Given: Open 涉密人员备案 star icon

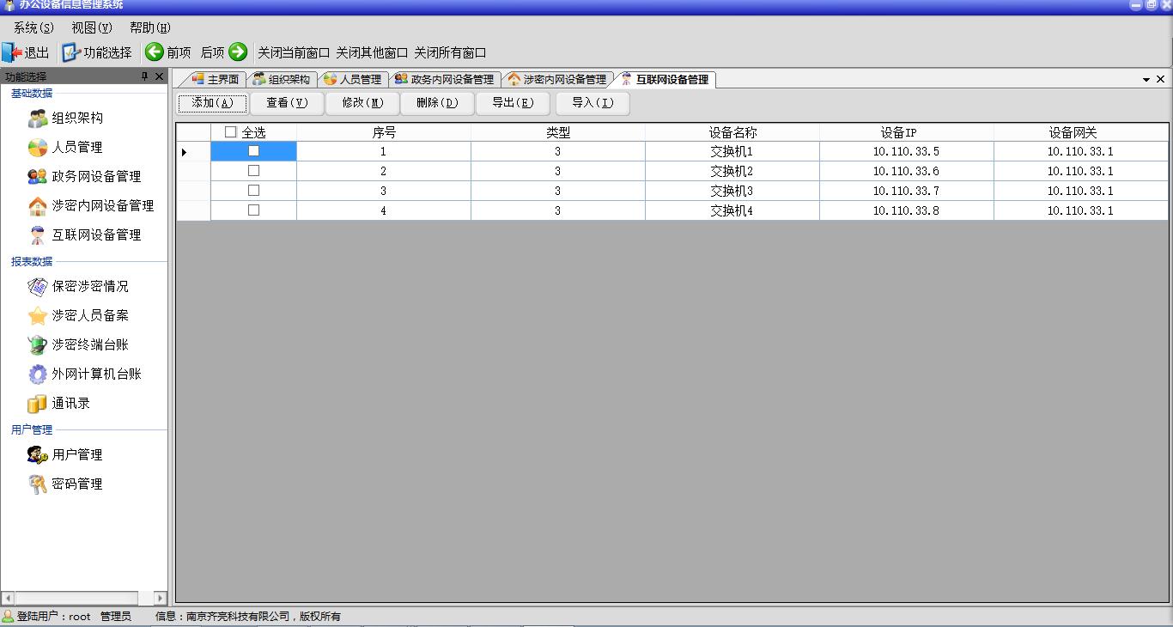Looking at the screenshot, I should point(37,316).
